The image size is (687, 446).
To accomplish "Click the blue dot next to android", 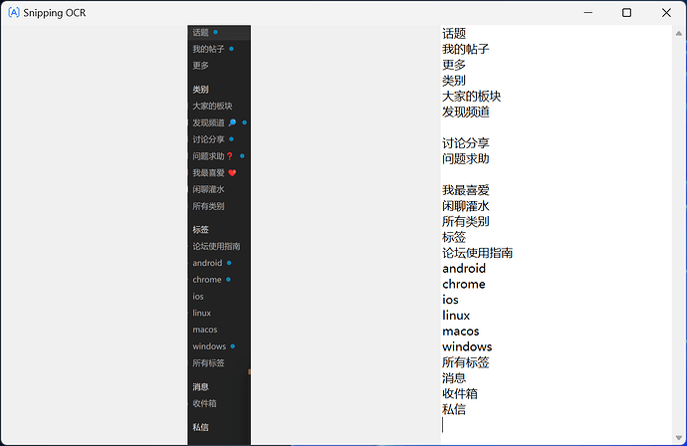I will coord(229,263).
